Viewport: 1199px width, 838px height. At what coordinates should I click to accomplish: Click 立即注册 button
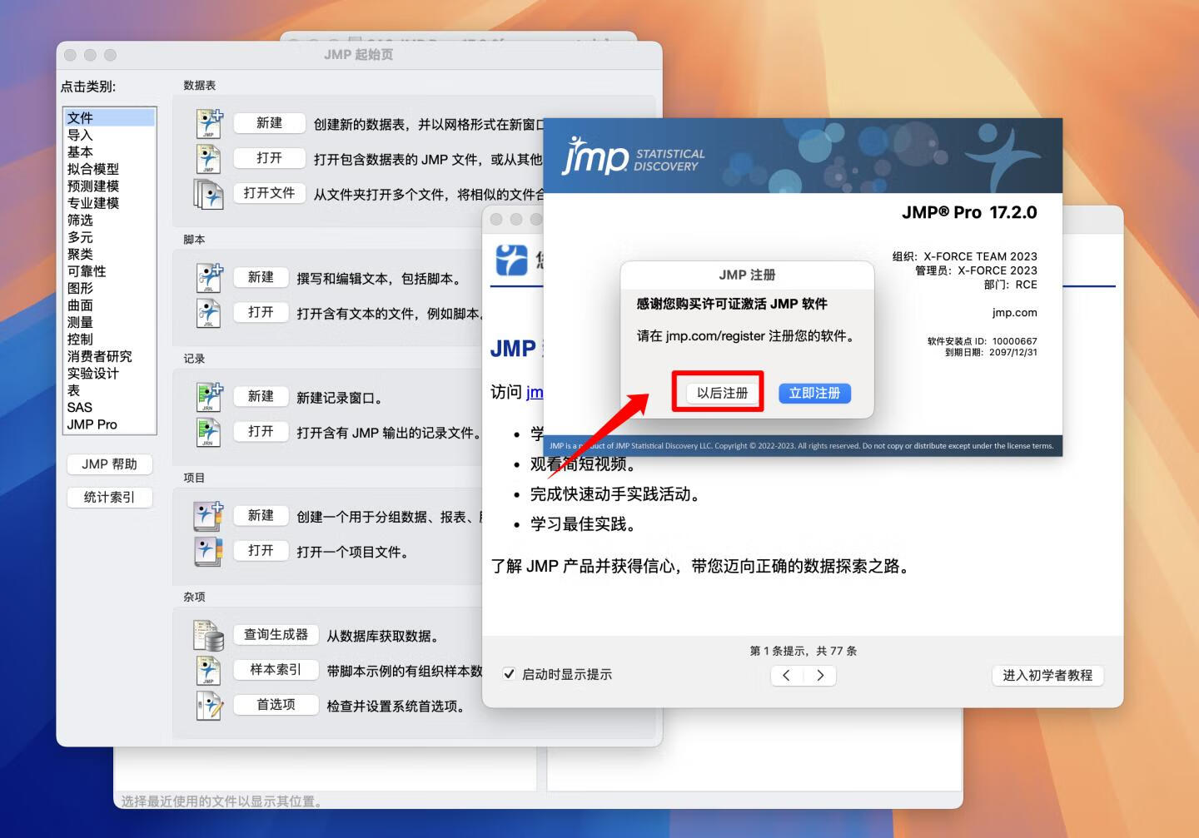point(814,393)
